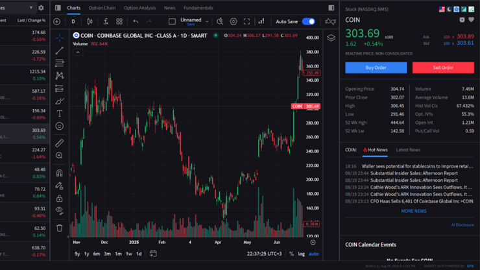
Task: Switch to the Latest News tab
Action: 408,150
